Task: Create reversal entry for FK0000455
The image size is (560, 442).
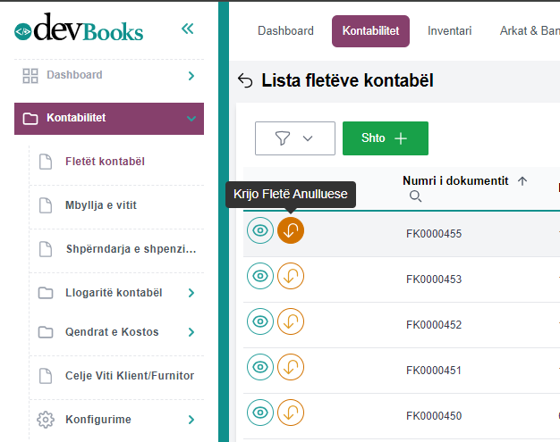Action: click(x=291, y=230)
